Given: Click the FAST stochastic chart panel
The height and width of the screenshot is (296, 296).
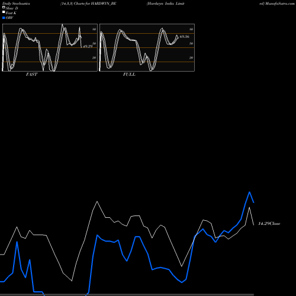Looking at the screenshot, I should click(x=50, y=47).
